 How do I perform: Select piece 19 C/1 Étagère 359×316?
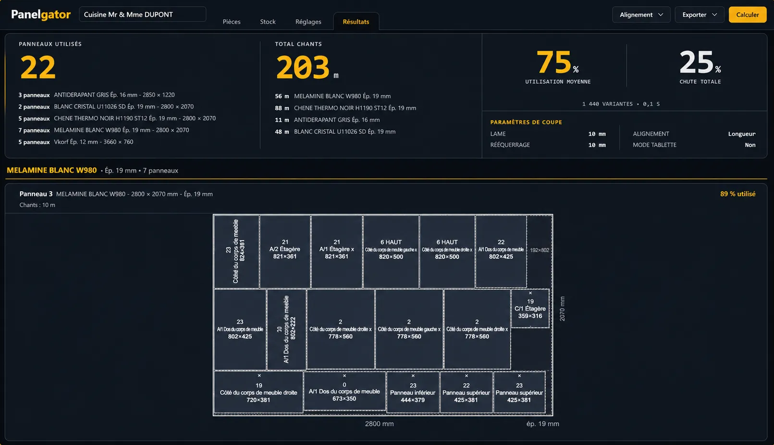tap(530, 309)
